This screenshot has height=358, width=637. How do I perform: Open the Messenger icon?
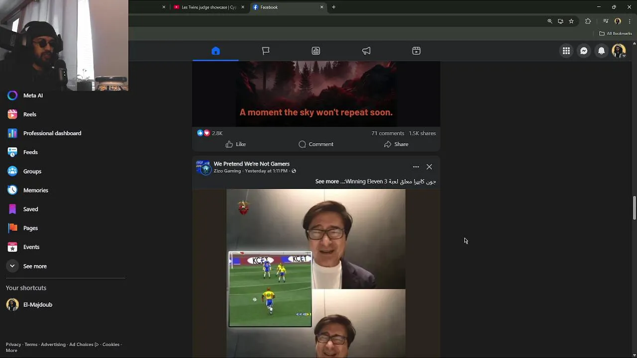click(x=584, y=51)
